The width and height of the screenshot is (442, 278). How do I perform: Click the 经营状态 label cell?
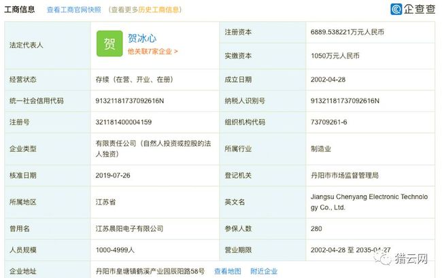[x=48, y=80]
